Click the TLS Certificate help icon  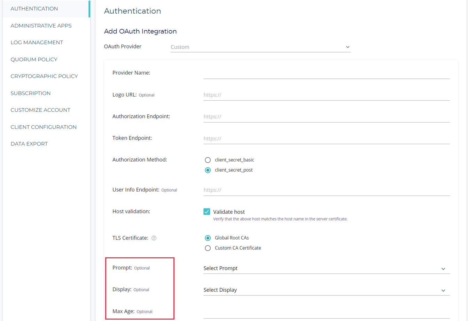(x=154, y=238)
